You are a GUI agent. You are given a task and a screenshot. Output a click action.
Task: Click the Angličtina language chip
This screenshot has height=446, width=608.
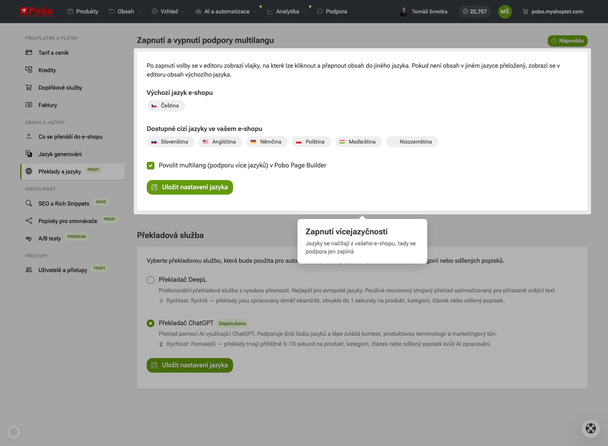220,142
